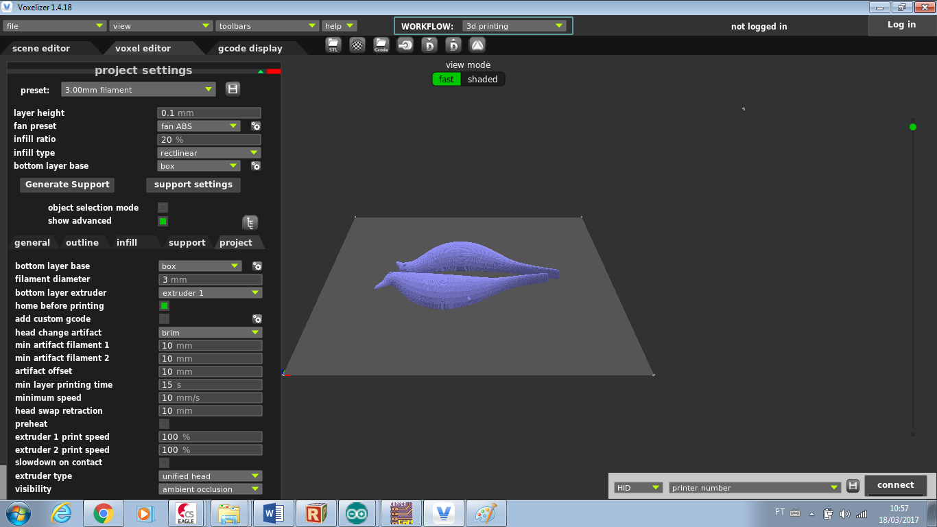Select the outline settings tab
The width and height of the screenshot is (937, 527).
coord(82,243)
